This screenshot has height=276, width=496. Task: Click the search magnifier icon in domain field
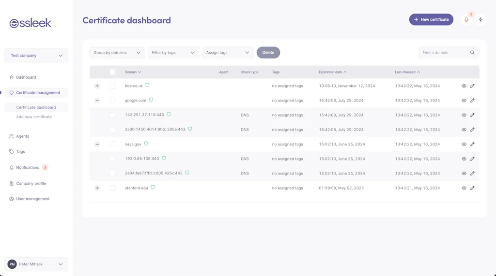tap(472, 53)
